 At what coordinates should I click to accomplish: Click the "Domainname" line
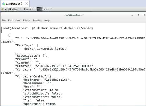(38, 83)
